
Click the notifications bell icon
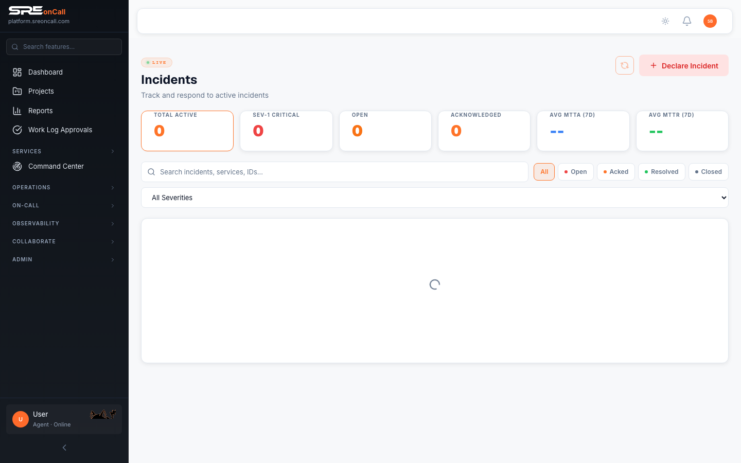point(686,21)
